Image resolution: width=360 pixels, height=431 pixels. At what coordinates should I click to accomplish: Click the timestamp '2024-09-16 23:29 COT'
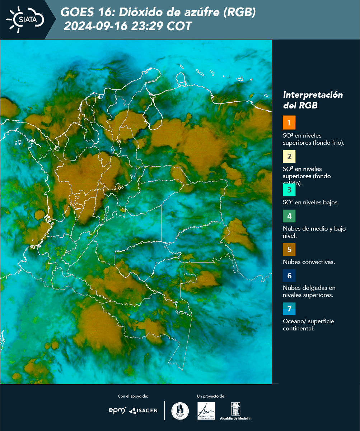click(128, 26)
